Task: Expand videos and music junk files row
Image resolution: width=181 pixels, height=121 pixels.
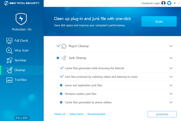Action: click(x=171, y=77)
